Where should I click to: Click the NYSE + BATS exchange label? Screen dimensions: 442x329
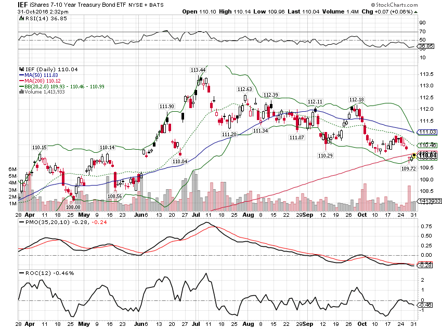pyautogui.click(x=146, y=5)
